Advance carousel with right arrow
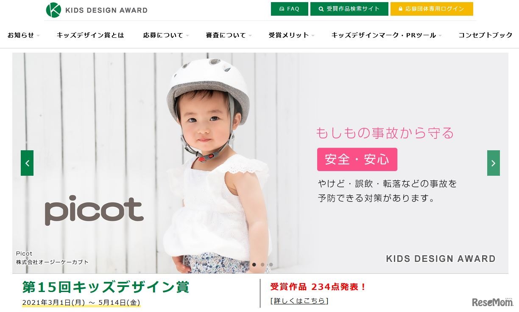This screenshot has height=312, width=519. 493,163
